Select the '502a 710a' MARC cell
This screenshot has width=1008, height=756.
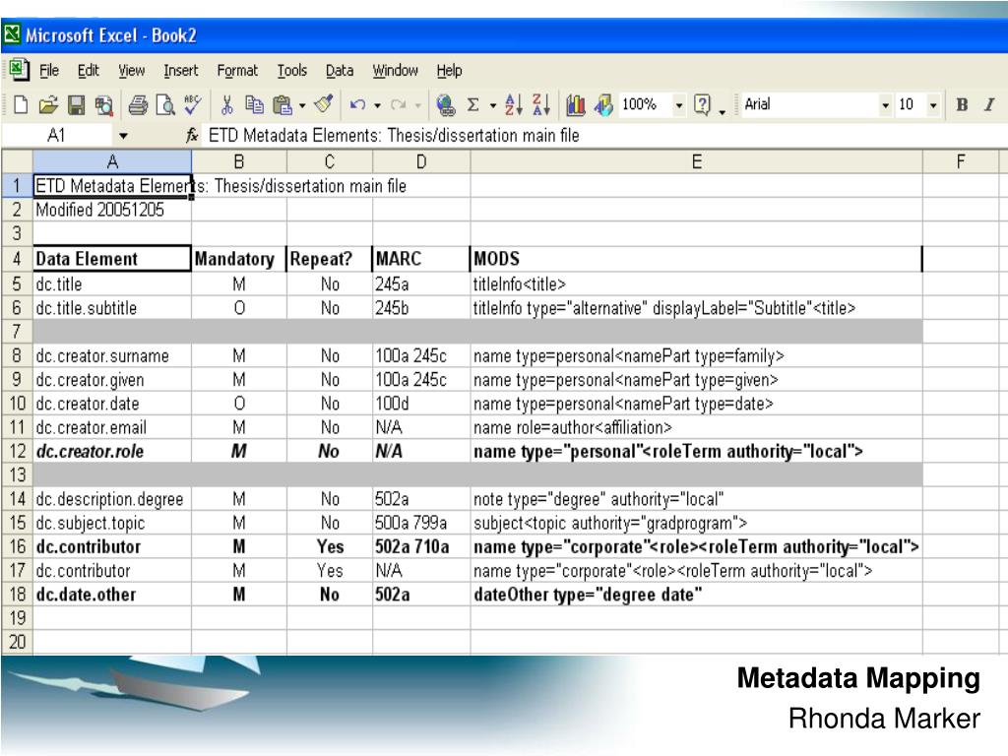421,546
